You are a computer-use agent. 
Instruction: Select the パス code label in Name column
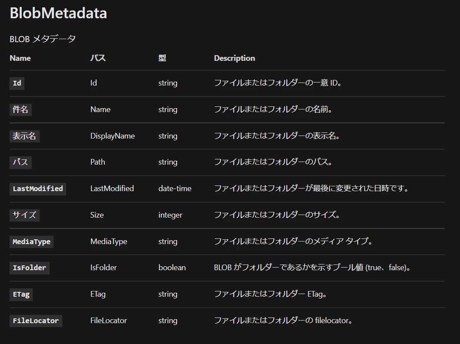click(x=20, y=162)
